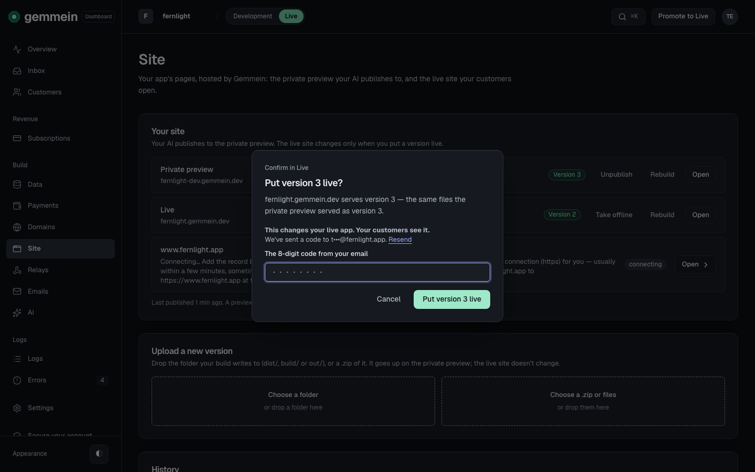755x472 pixels.
Task: Click the Gemmein logo icon
Action: tap(14, 17)
